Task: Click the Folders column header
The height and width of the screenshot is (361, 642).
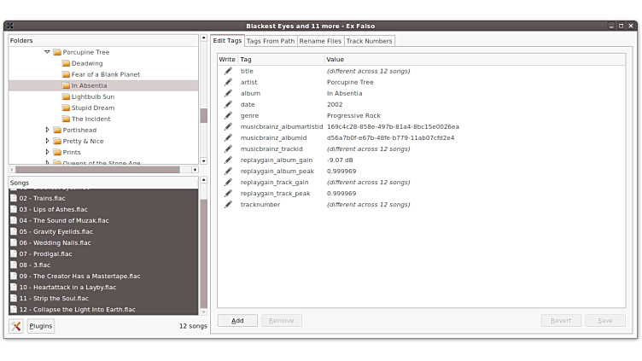Action: tap(103, 40)
